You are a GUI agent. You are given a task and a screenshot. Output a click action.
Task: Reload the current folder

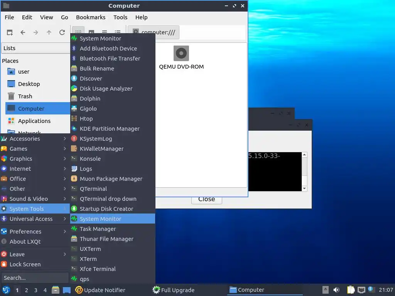click(x=62, y=32)
